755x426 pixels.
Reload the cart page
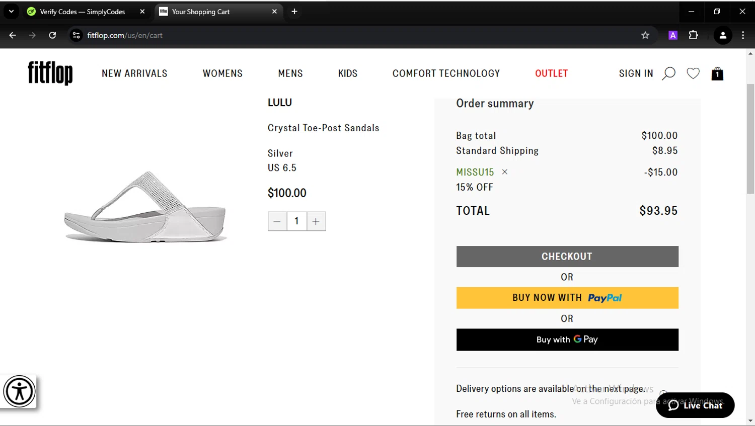(x=52, y=35)
